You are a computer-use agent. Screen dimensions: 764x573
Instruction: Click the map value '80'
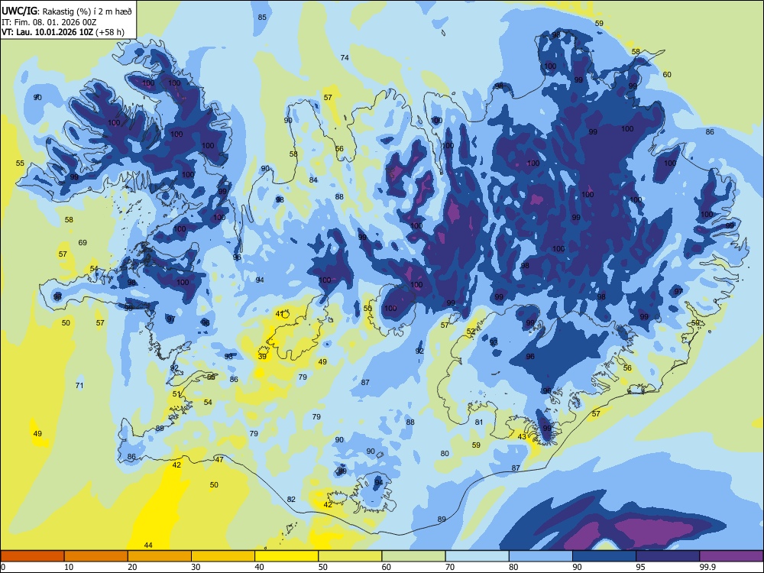tap(445, 453)
